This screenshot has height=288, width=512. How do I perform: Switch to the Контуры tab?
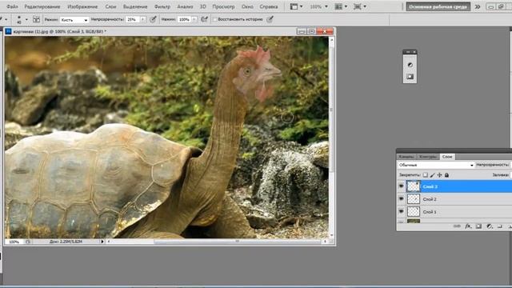(428, 157)
